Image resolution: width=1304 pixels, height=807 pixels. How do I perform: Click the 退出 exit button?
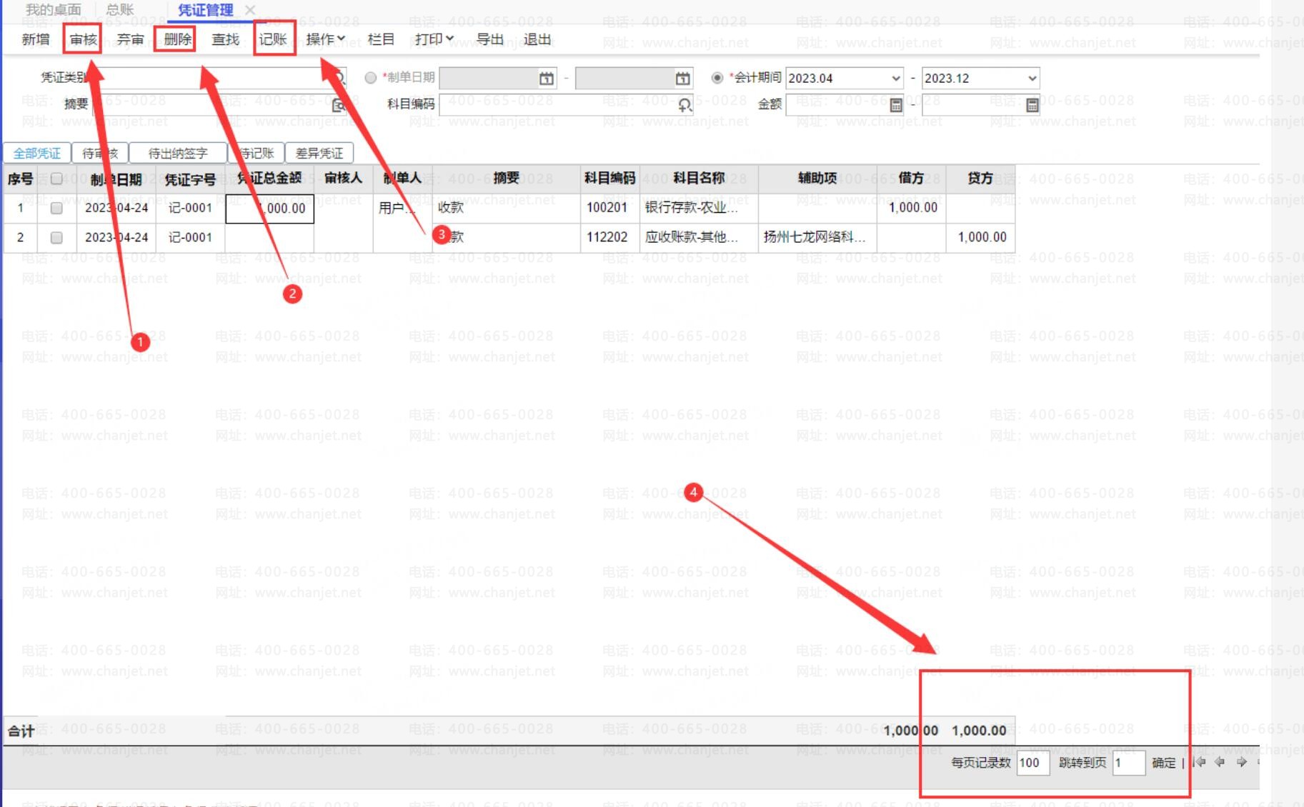tap(537, 39)
